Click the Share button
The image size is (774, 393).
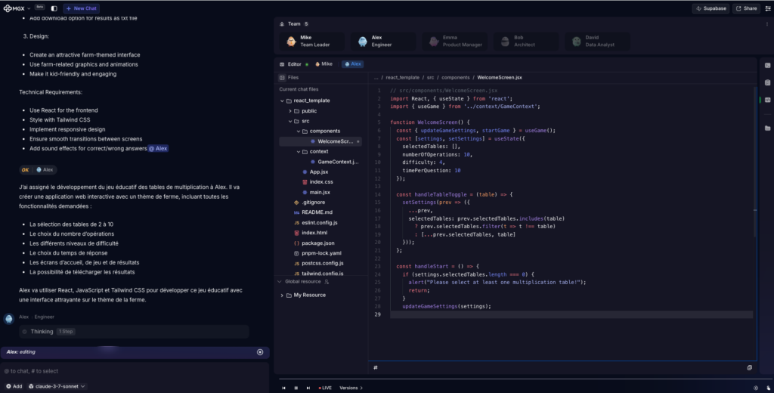746,8
